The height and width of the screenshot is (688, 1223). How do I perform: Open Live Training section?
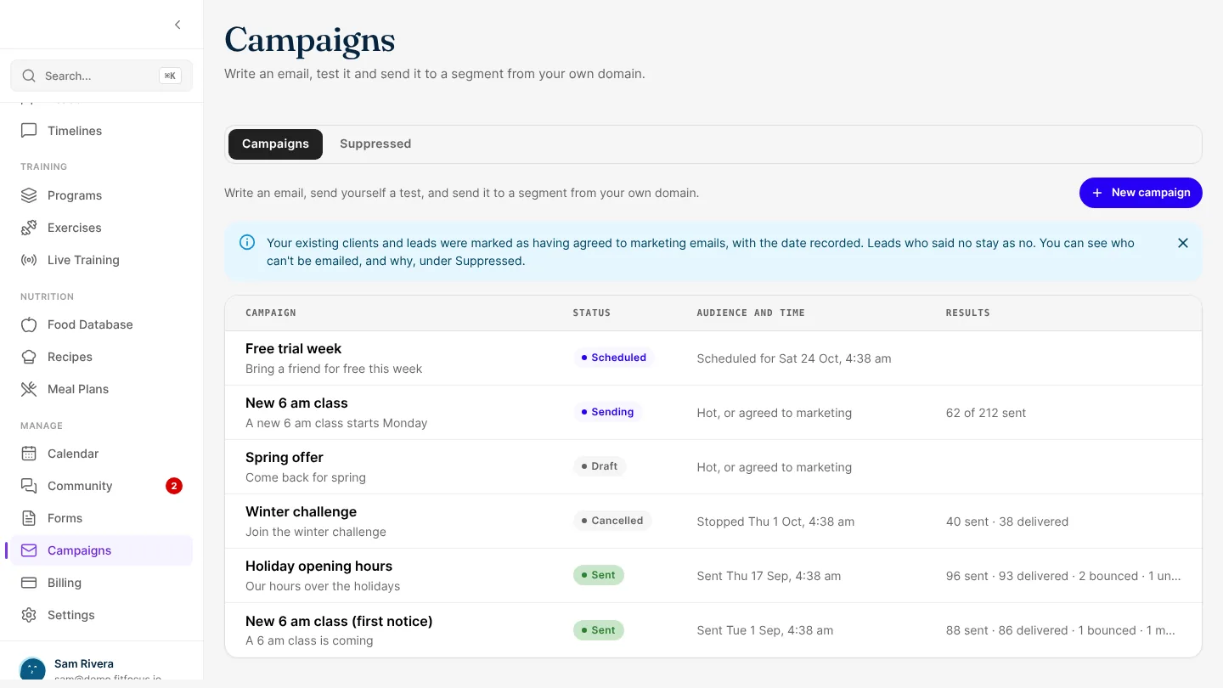[x=102, y=260]
